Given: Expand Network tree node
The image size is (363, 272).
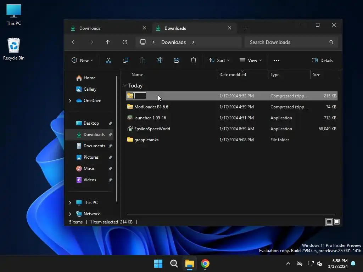Looking at the screenshot, I should tap(70, 214).
